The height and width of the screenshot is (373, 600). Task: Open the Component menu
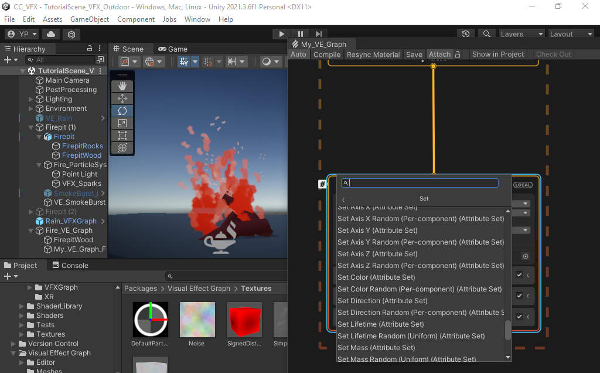[136, 19]
